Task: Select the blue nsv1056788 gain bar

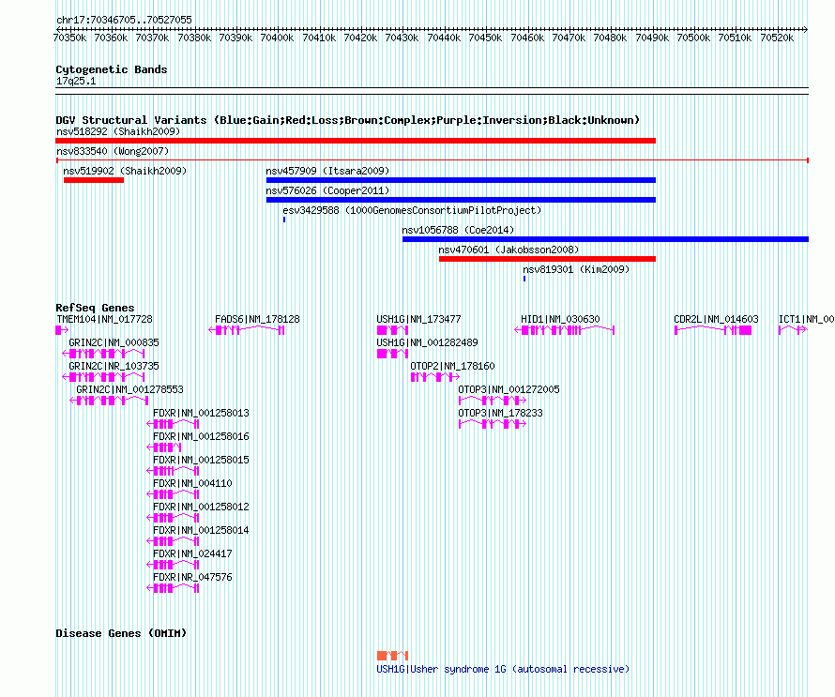Action: click(x=605, y=239)
